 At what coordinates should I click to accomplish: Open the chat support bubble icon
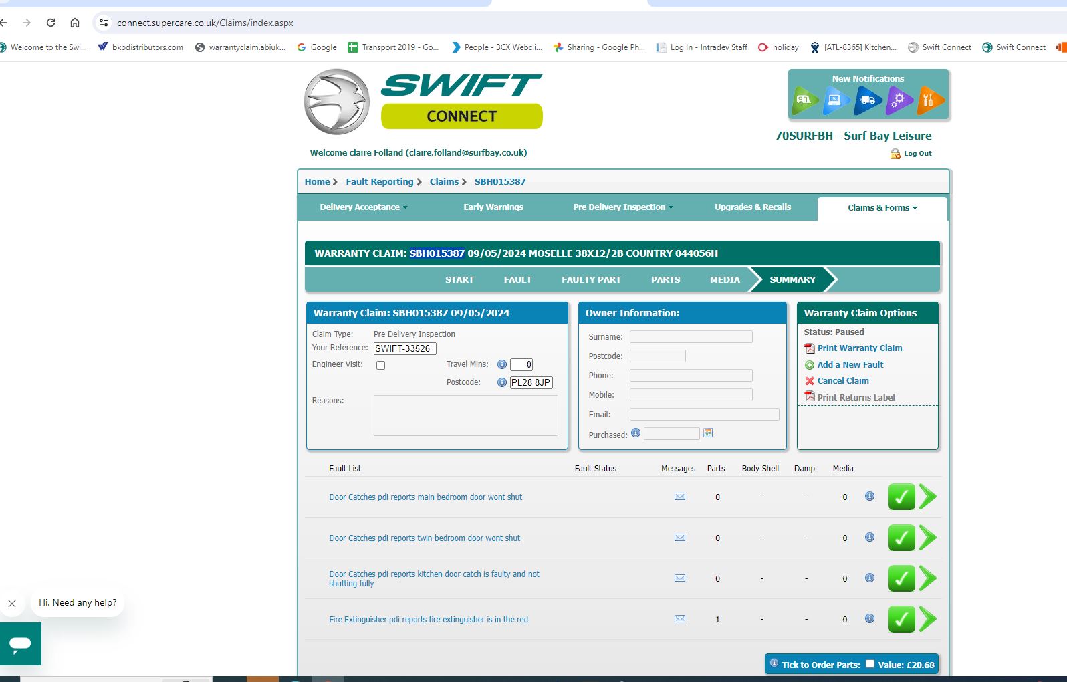pos(21,643)
